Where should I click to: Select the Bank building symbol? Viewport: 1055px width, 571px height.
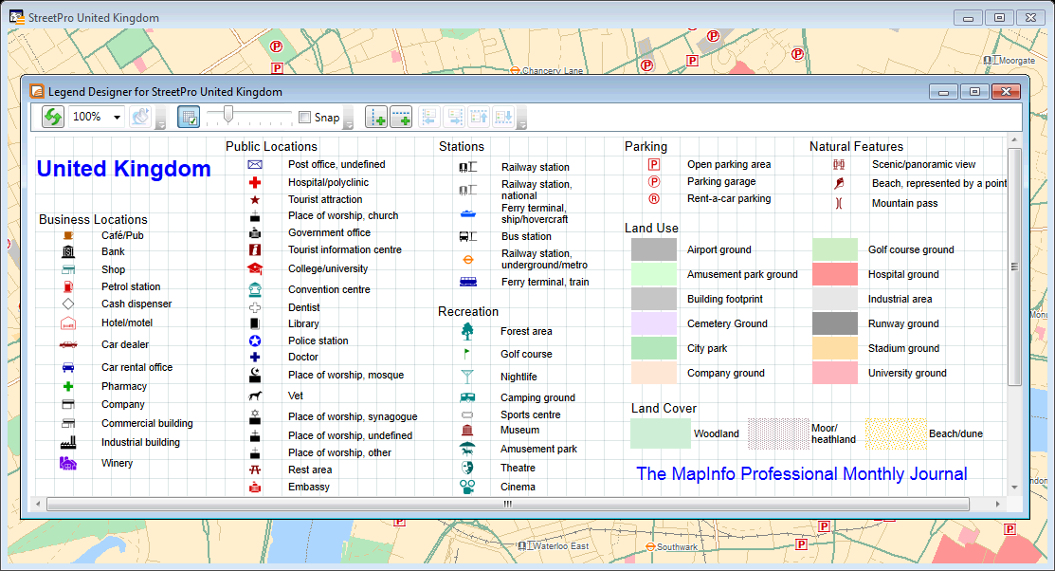(x=68, y=252)
